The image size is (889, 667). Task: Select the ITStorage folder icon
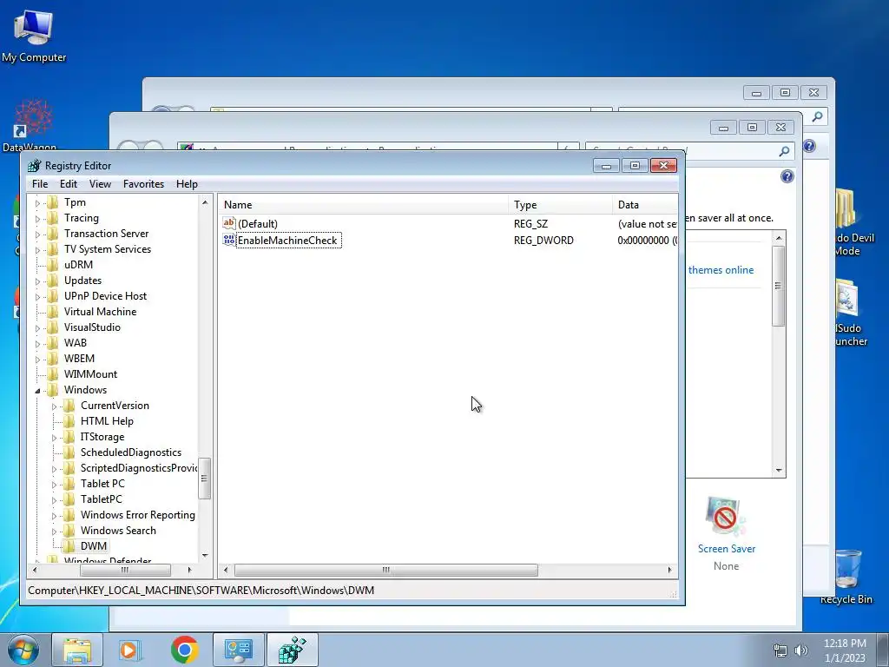tap(69, 437)
